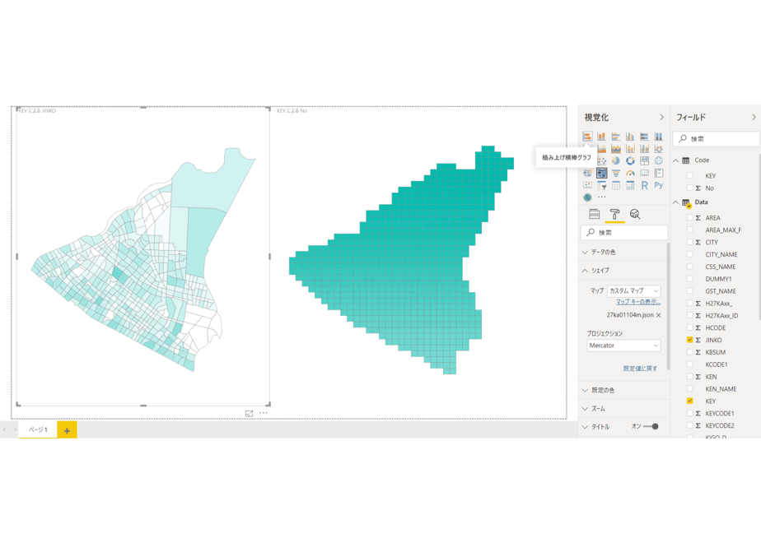Add a new page with plus button

pyautogui.click(x=67, y=430)
